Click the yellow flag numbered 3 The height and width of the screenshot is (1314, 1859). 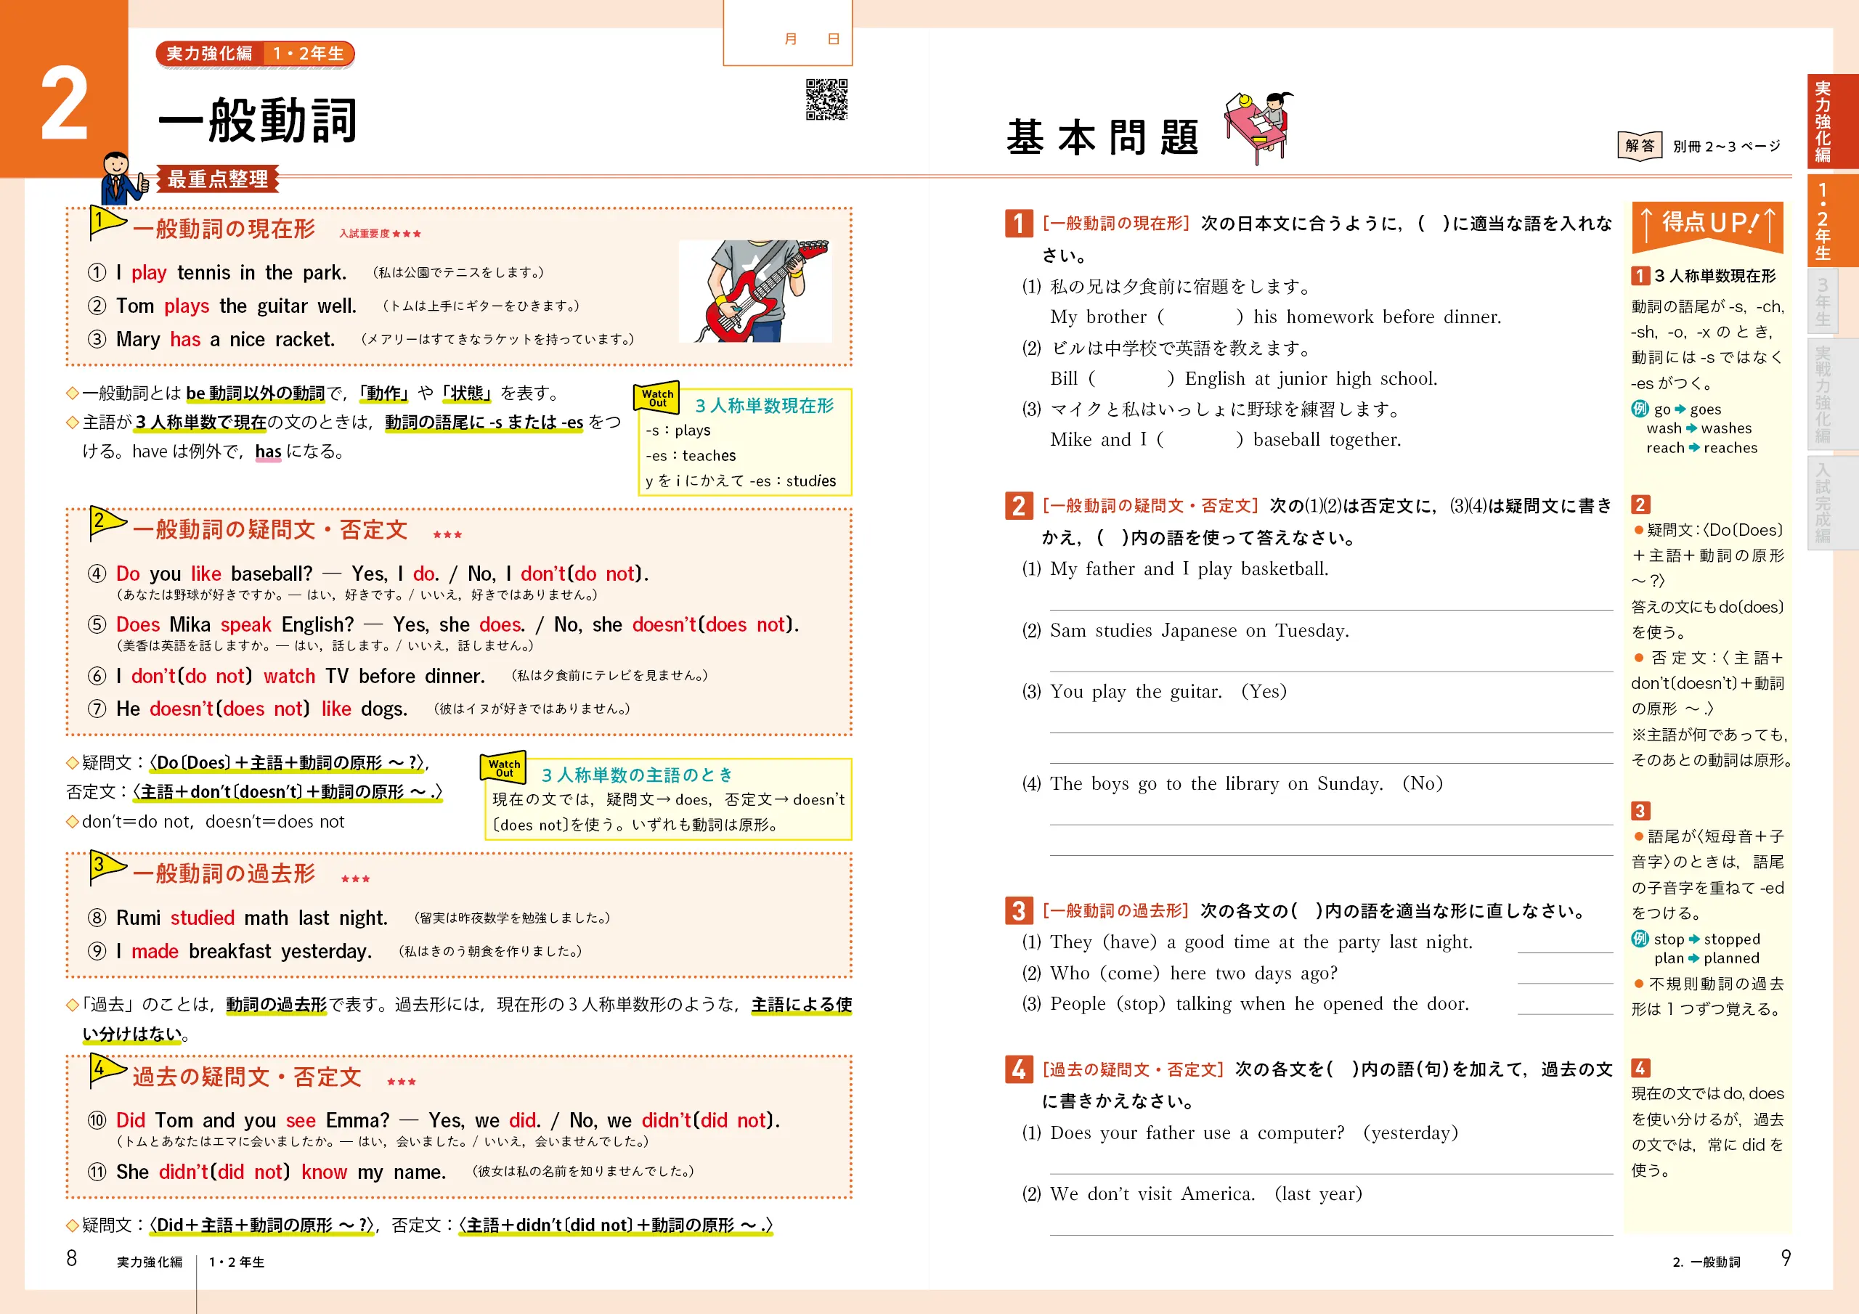tap(107, 867)
